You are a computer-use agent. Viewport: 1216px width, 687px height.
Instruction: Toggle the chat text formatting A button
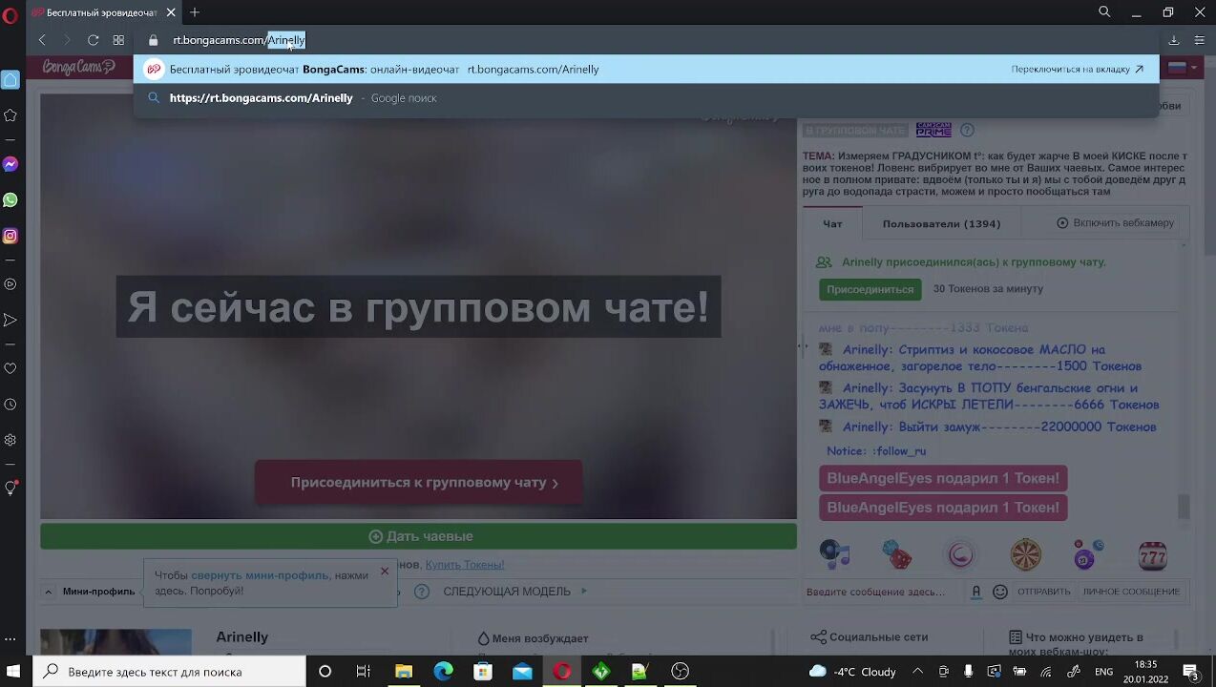click(x=975, y=592)
